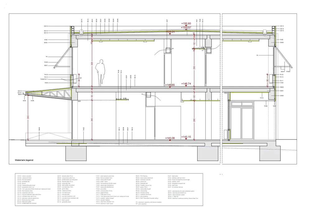Select the +150.80 roof elevation marker
The image size is (311, 220).
[x=186, y=23]
